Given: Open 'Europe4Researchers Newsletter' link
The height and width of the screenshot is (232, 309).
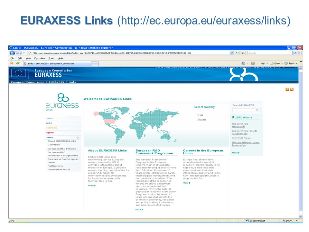Looking at the screenshot, I should [246, 144].
